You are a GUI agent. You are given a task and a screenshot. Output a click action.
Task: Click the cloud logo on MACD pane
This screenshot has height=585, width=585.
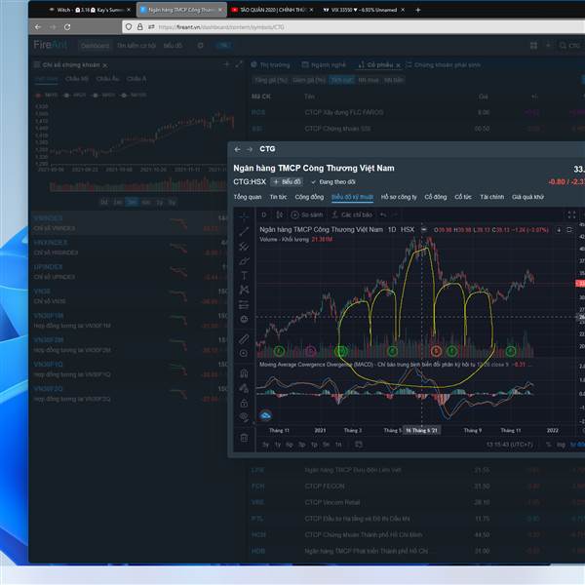pos(265,415)
